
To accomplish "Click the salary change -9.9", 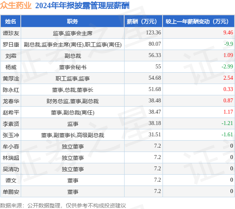I will pos(229,44).
